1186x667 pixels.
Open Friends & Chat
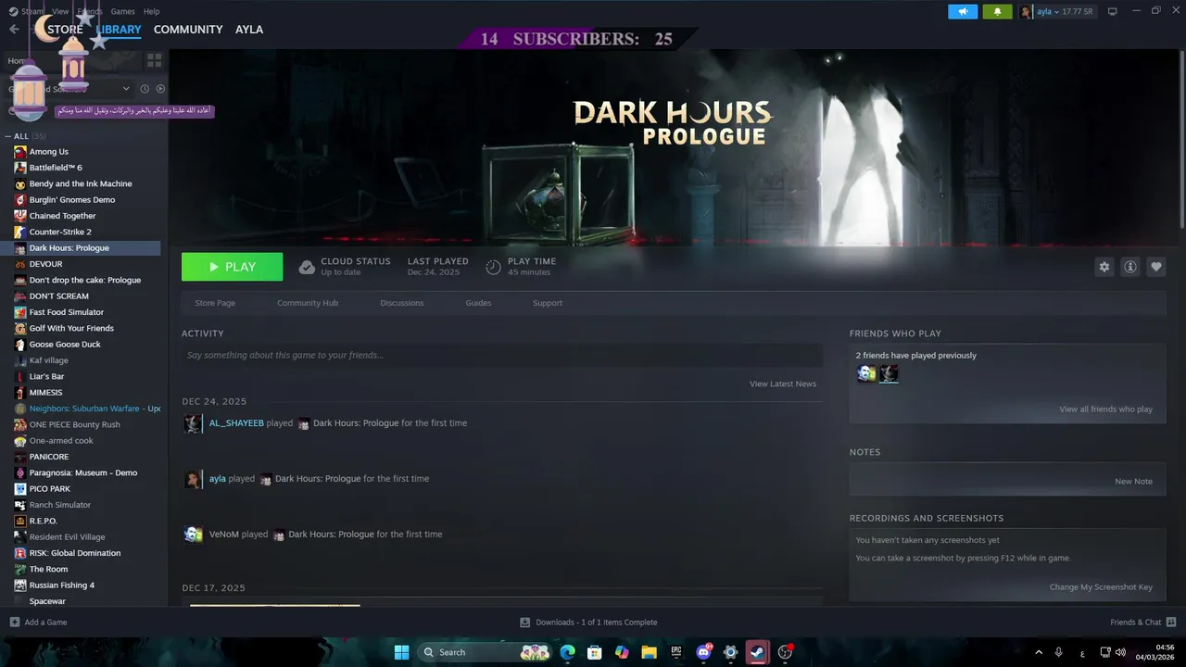(x=1143, y=623)
